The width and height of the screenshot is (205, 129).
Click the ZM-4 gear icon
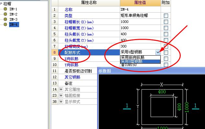pyautogui.click(x=6, y=25)
